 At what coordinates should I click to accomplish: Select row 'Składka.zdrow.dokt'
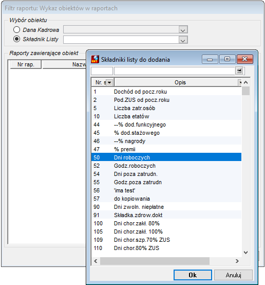tap(166, 215)
